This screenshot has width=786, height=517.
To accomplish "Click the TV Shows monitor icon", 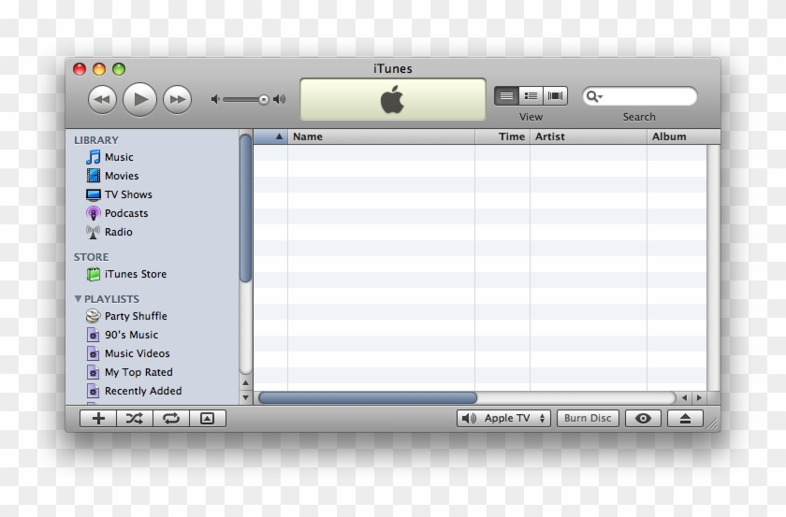I will tap(94, 194).
